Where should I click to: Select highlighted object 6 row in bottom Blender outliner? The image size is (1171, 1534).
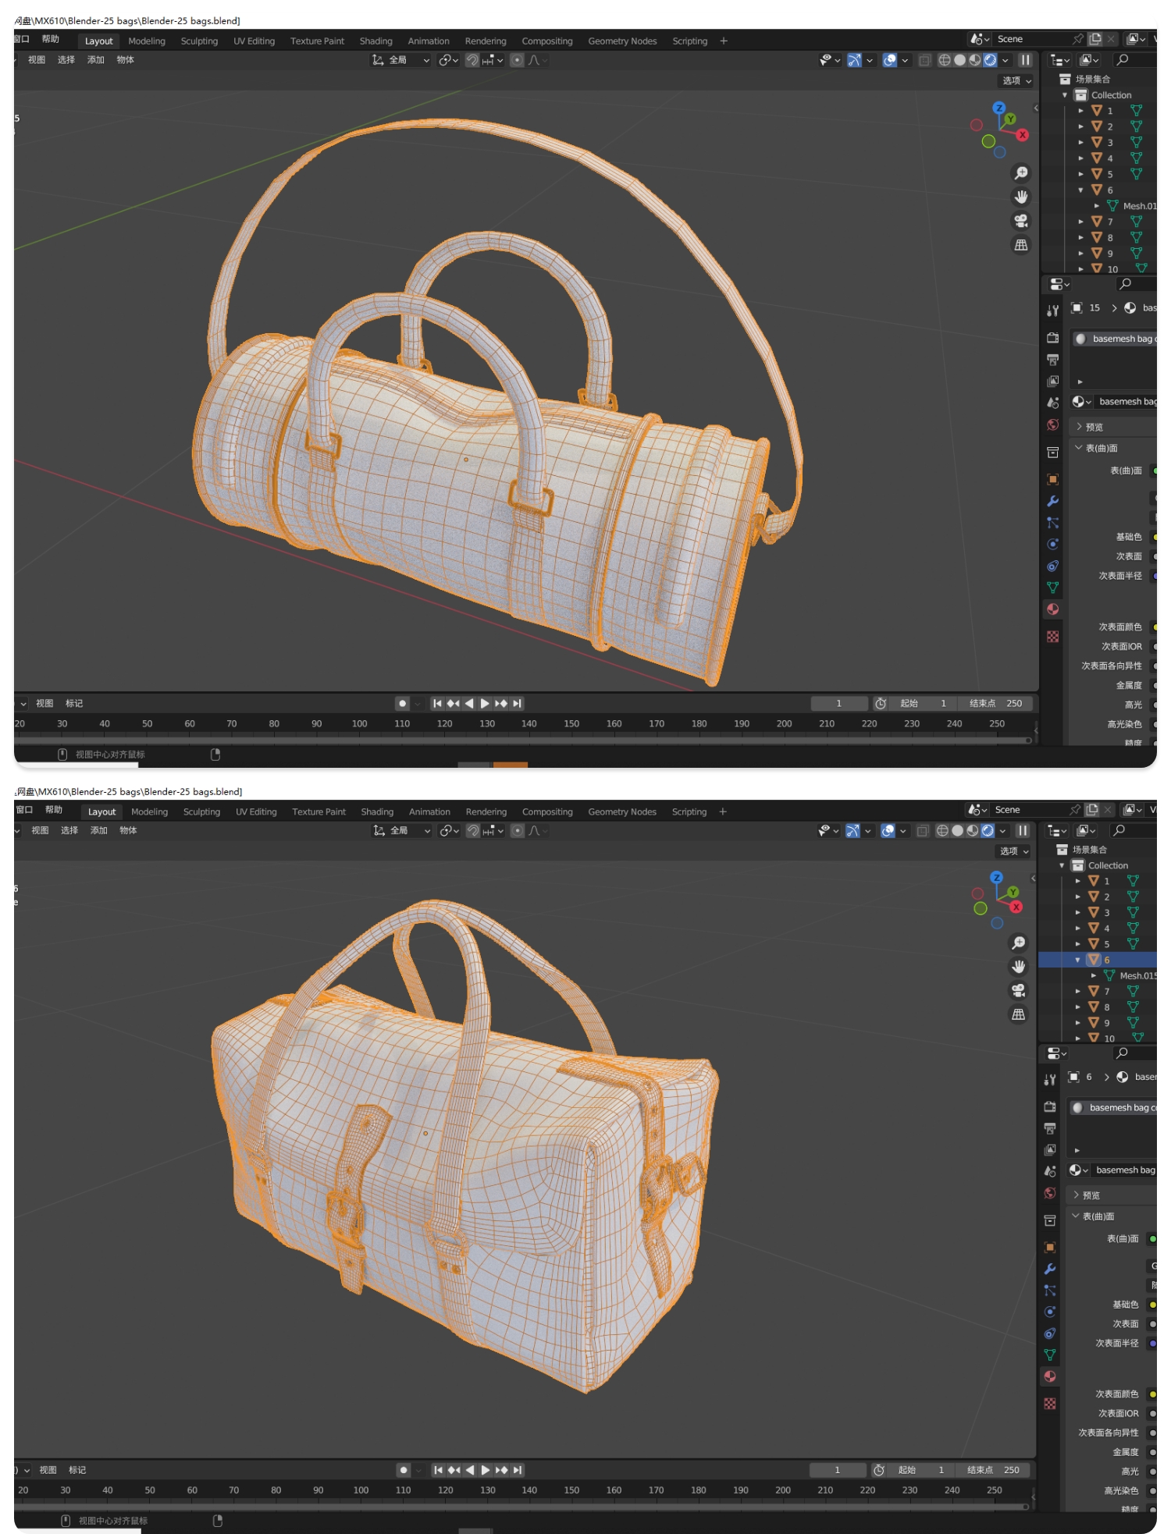coord(1097,960)
